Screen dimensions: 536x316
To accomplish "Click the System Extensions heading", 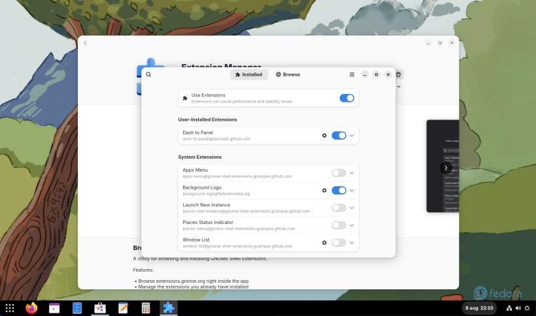I will (x=200, y=157).
